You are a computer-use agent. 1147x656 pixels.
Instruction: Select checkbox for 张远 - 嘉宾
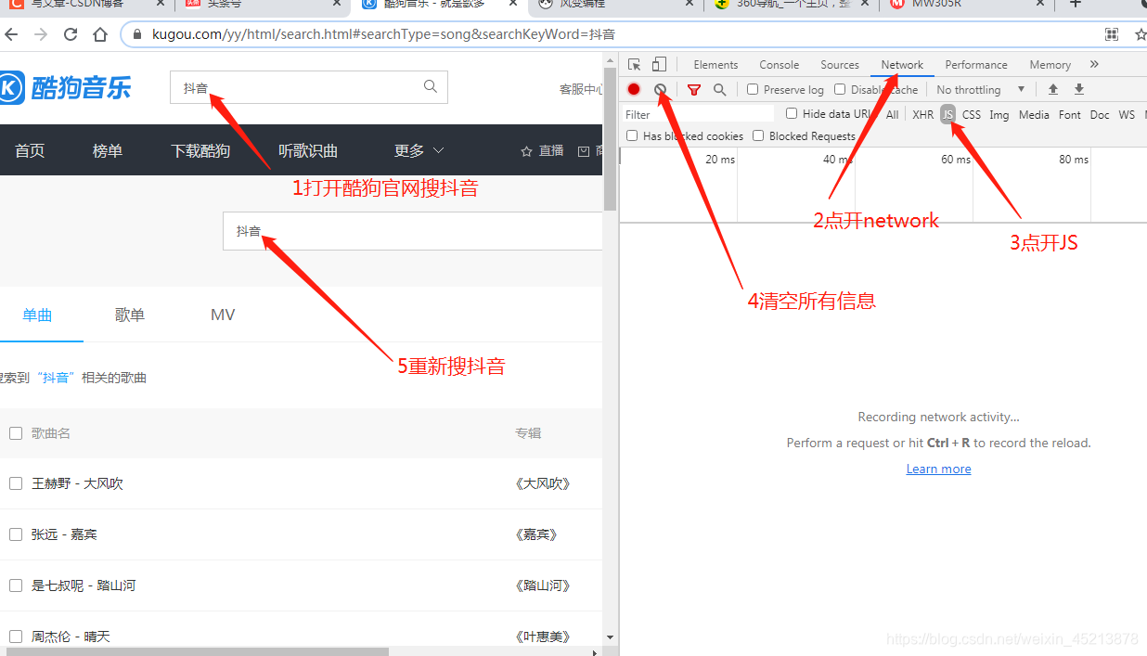[16, 534]
